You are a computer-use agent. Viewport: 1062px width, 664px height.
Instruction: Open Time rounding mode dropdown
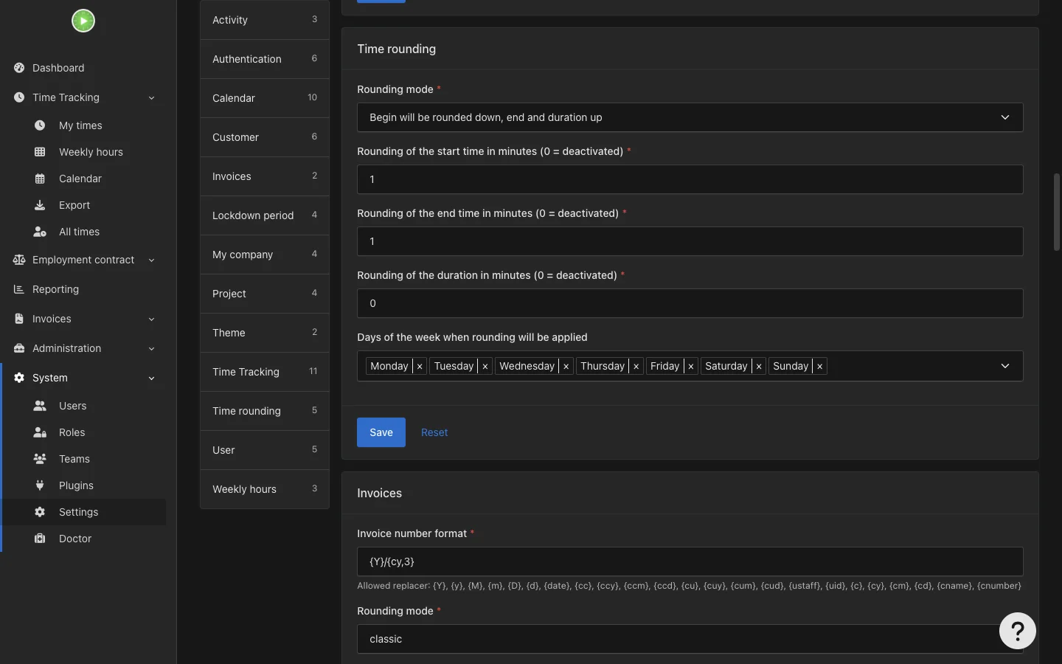[x=690, y=117]
